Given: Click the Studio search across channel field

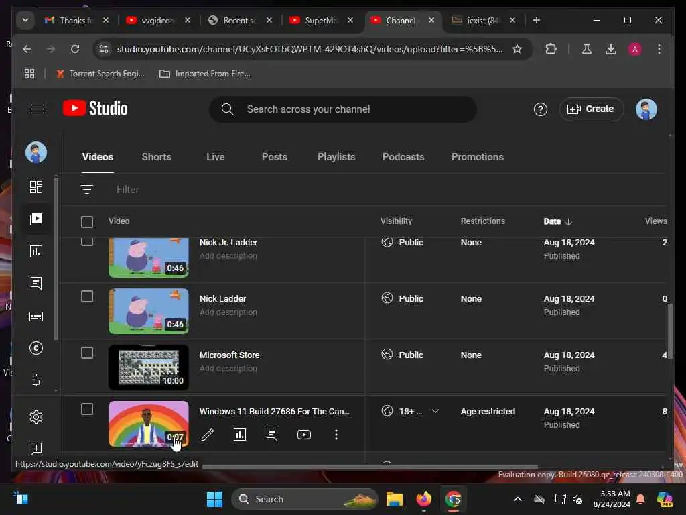Looking at the screenshot, I should point(343,109).
